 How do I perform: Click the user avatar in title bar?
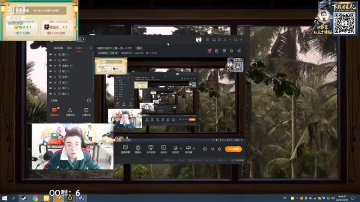[x=198, y=40]
